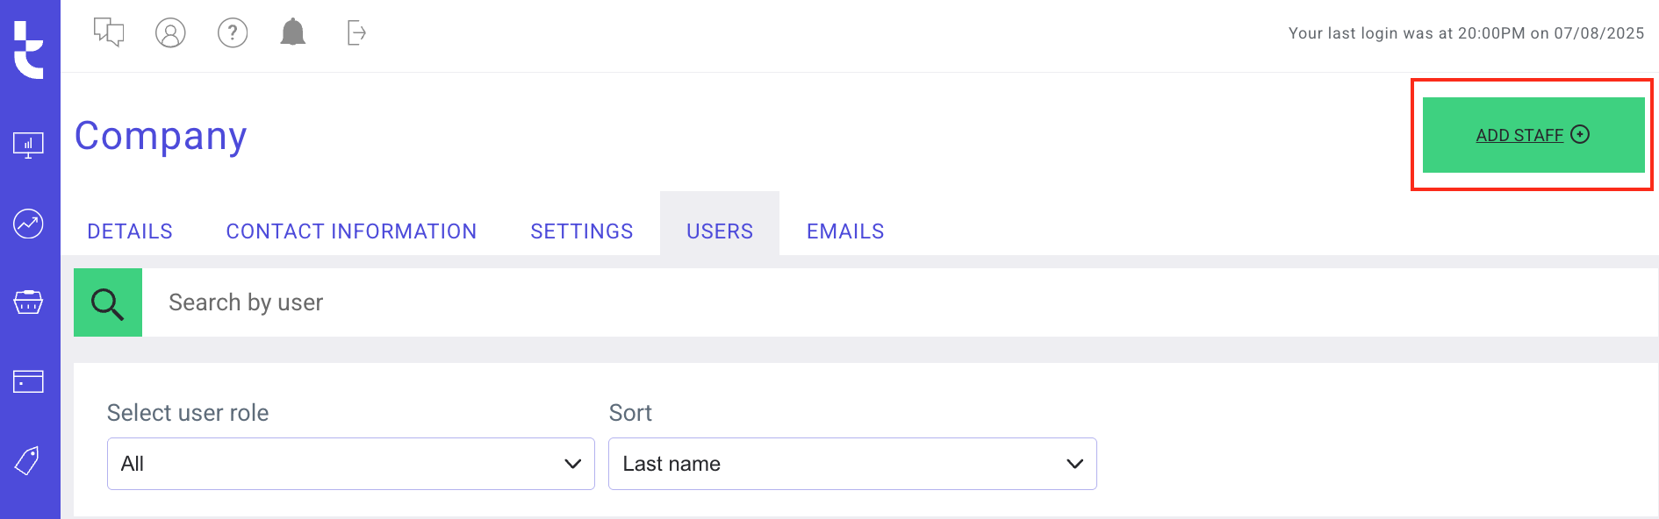The image size is (1659, 519).
Task: Click the logout icon
Action: pos(355,33)
